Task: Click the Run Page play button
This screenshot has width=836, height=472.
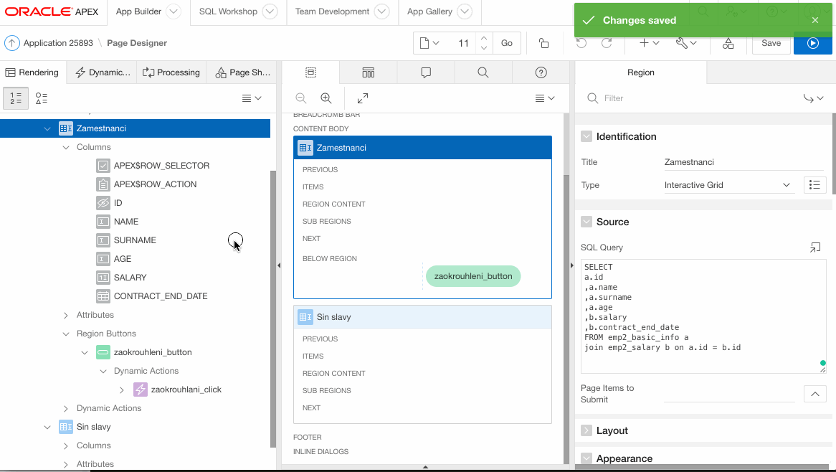Action: click(812, 43)
